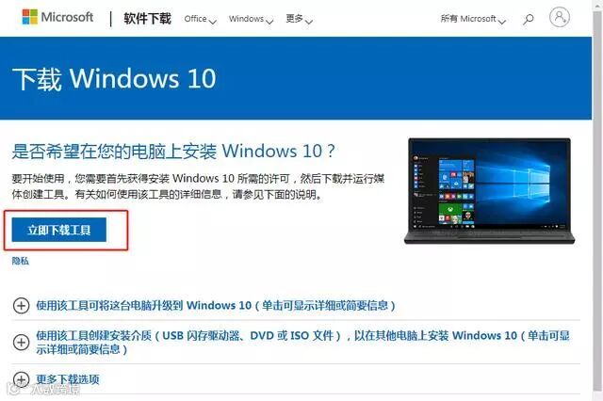Image resolution: width=603 pixels, height=401 pixels.
Task: Expand the Windows dropdown menu
Action: click(x=252, y=19)
